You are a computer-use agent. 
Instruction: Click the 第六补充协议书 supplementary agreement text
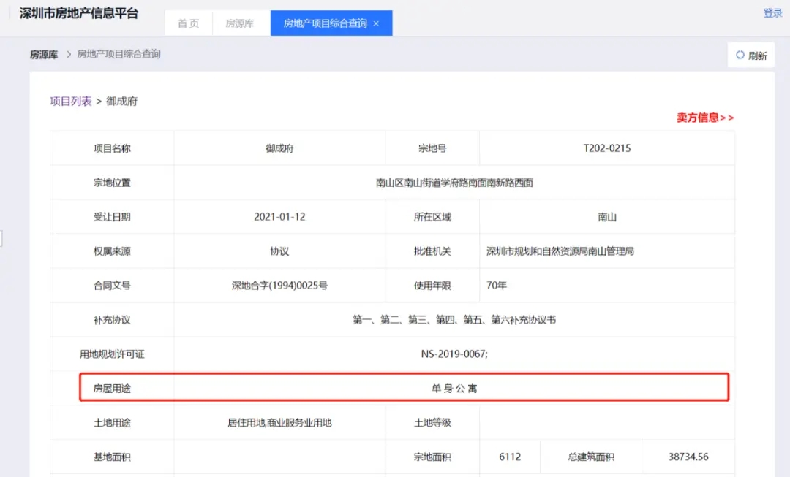[524, 319]
